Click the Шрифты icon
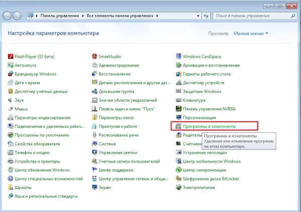Screen dimensions: 301x212 click(11, 187)
